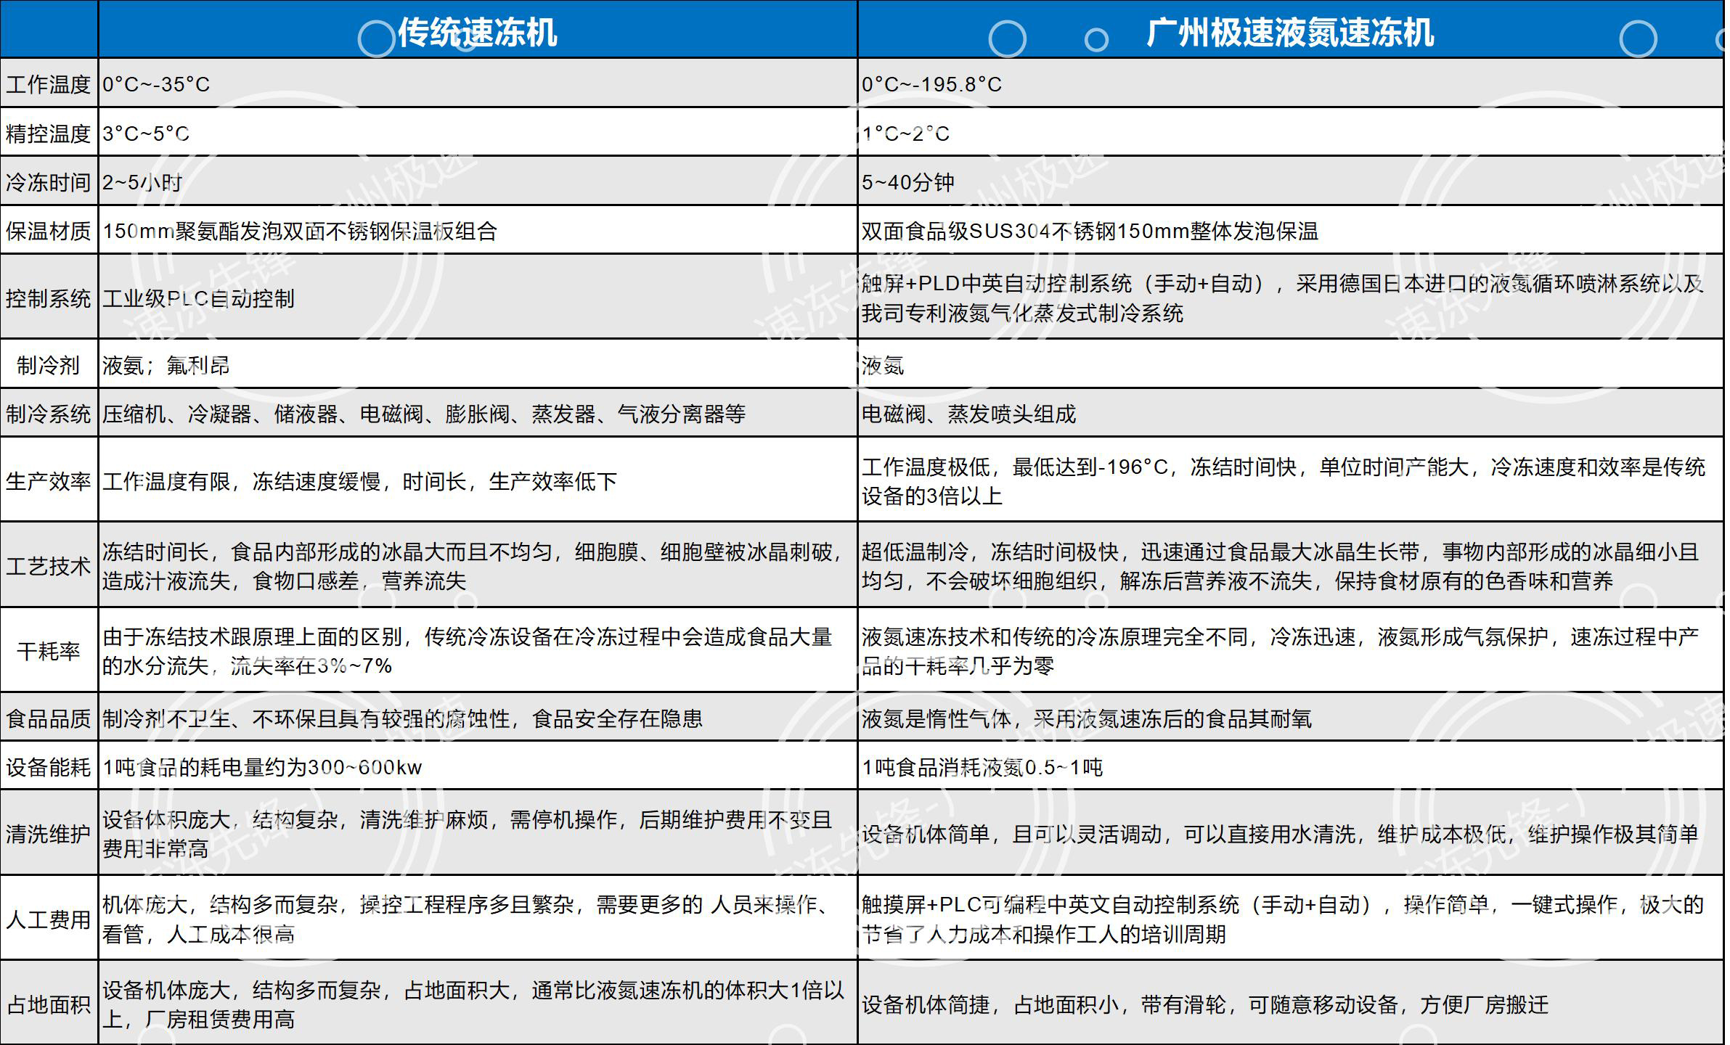The height and width of the screenshot is (1045, 1730).
Task: Select the 冷冻时间 row label
Action: tap(49, 181)
